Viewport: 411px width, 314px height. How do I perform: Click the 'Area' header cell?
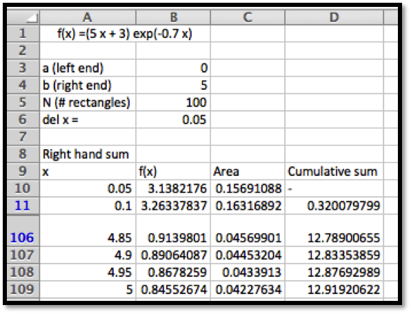click(x=248, y=171)
